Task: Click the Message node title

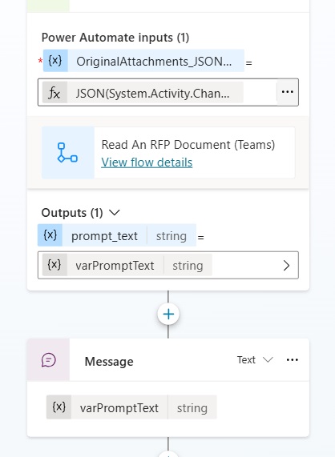Action: [109, 362]
